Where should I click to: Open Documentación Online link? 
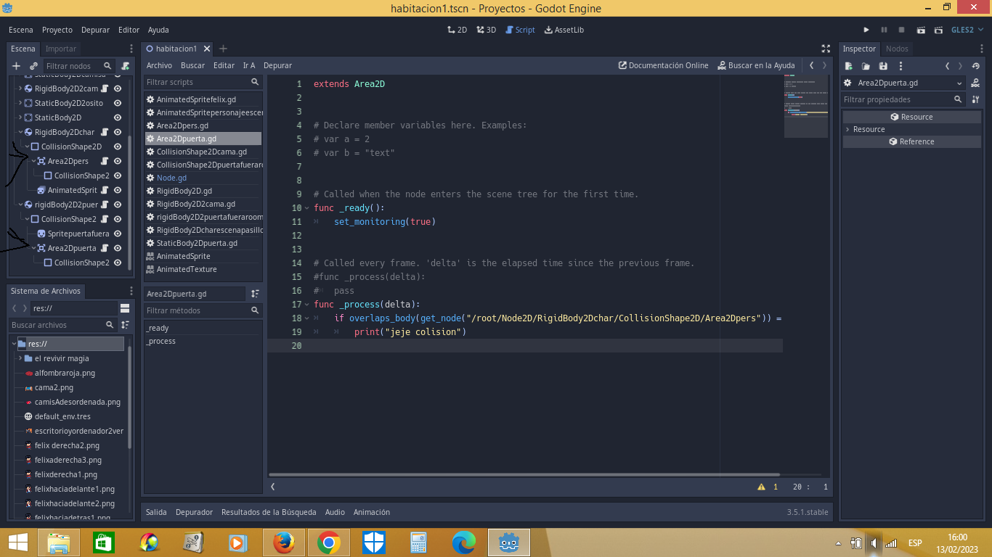663,65
